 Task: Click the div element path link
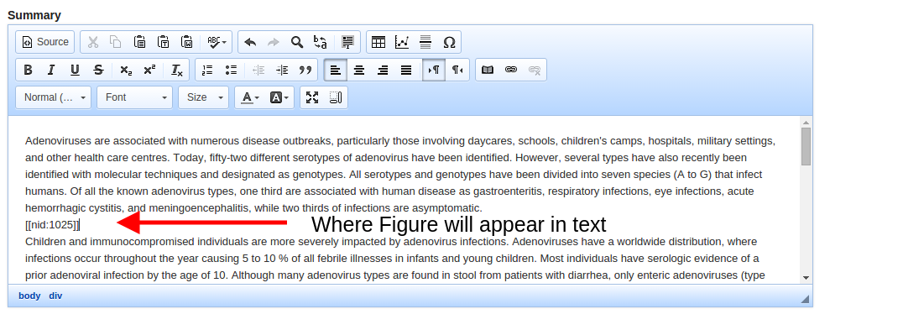[x=55, y=296]
